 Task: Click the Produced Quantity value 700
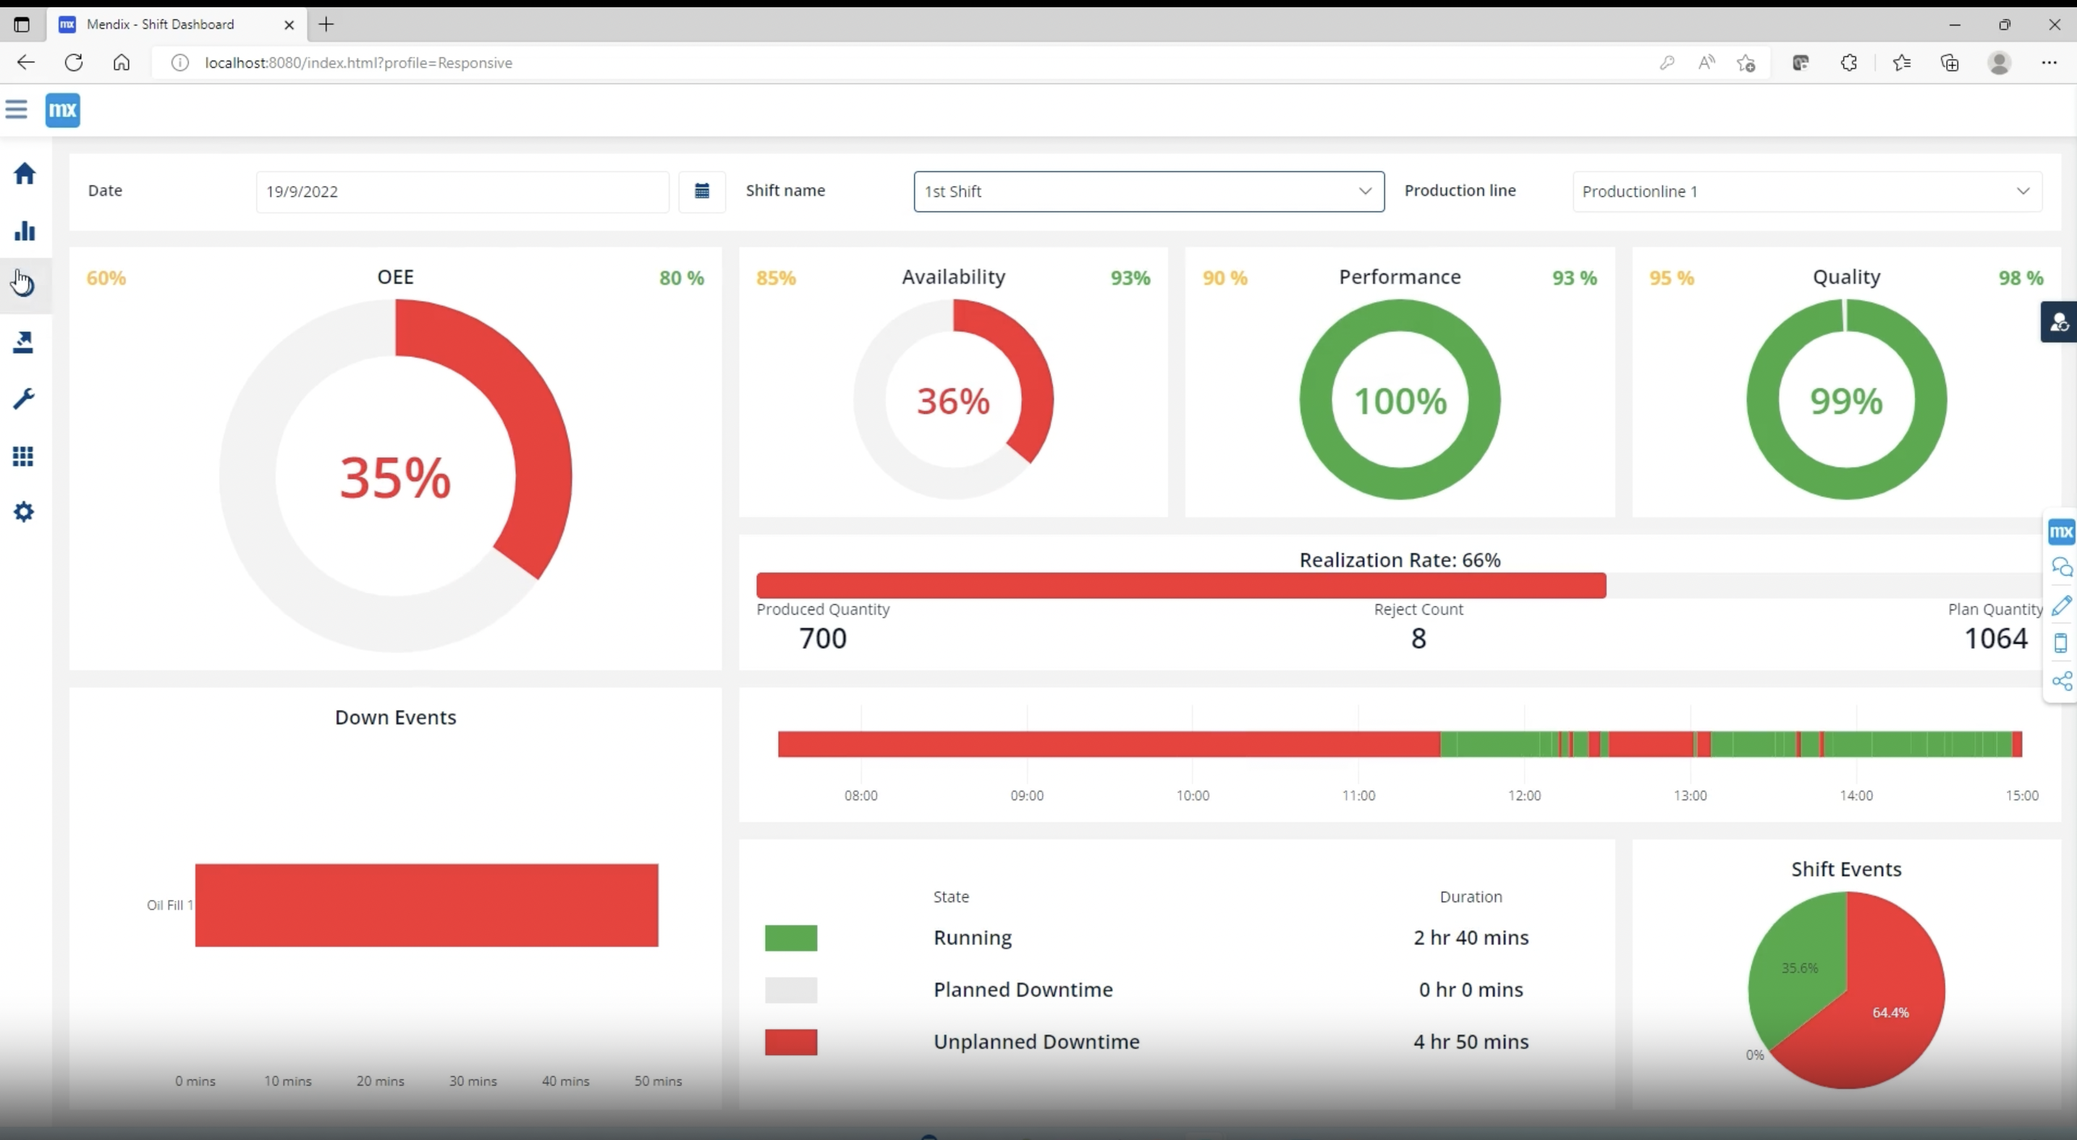click(822, 638)
